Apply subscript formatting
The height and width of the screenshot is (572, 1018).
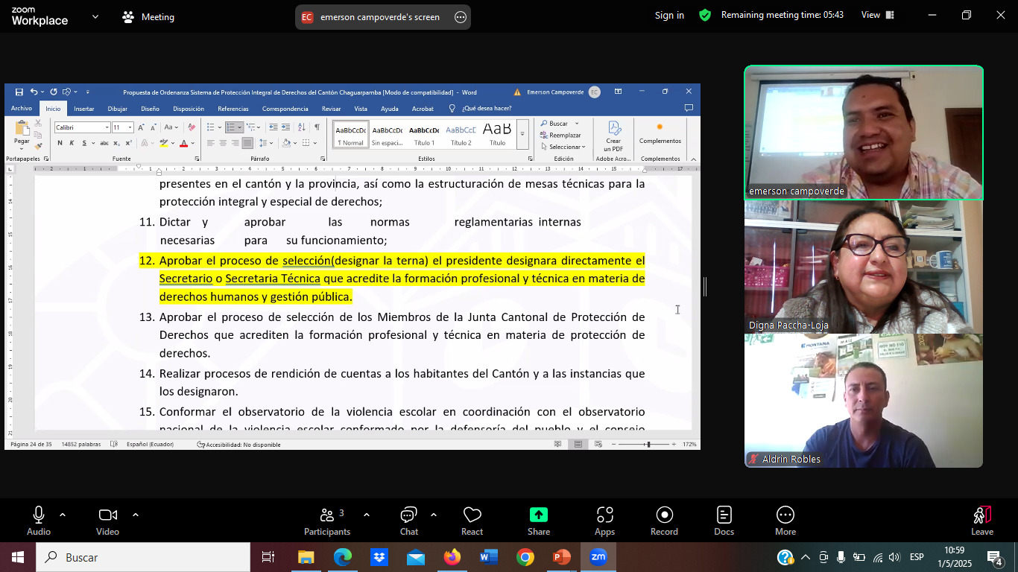click(116, 143)
